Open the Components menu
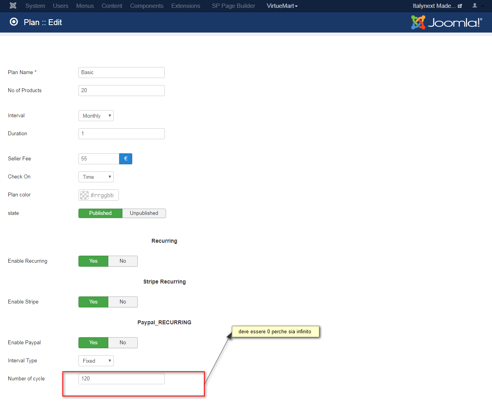Screen dimensions: 492x418 tap(147, 6)
